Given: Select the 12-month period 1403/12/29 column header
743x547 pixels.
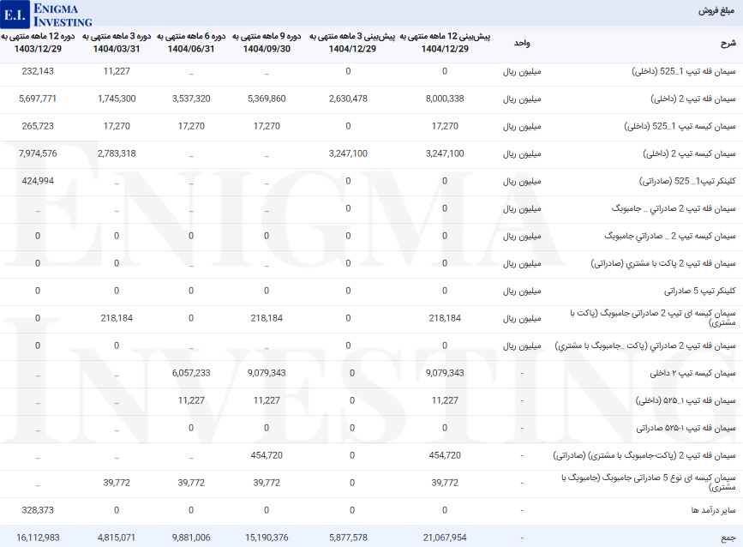Looking at the screenshot, I should [x=39, y=43].
